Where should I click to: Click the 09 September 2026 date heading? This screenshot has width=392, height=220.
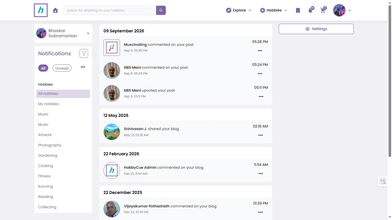[x=124, y=31]
